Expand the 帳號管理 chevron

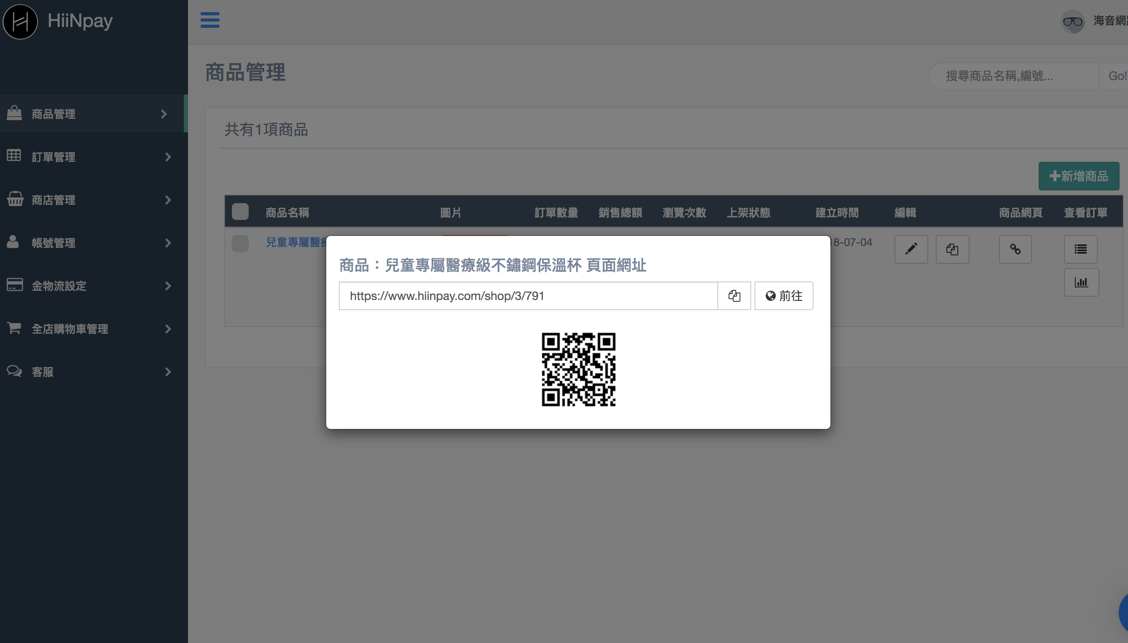coord(168,243)
